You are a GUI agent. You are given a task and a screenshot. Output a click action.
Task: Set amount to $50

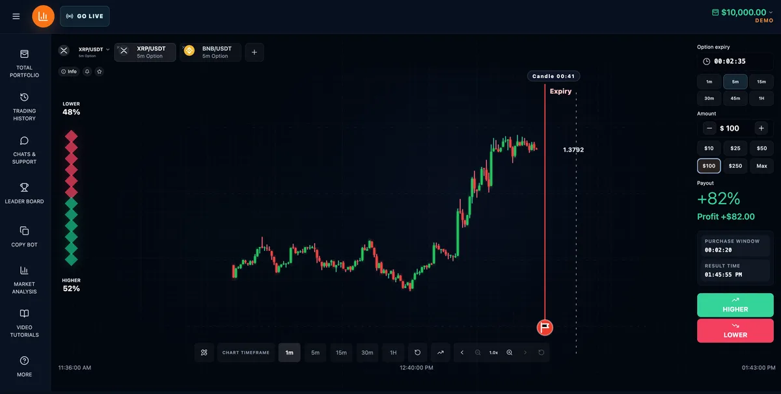761,148
